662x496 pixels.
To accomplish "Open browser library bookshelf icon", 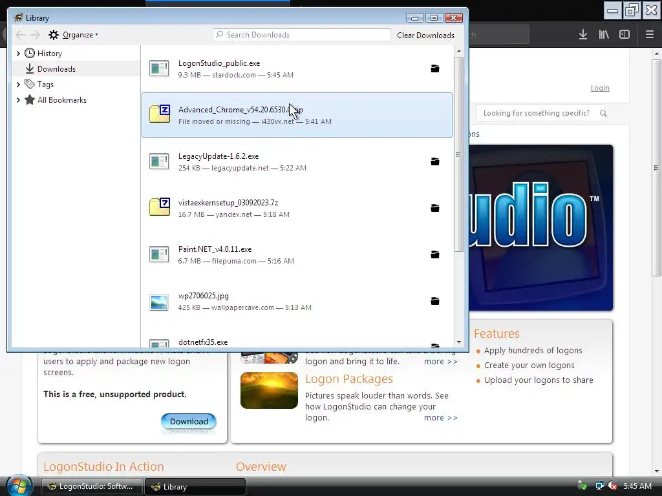I will pos(604,35).
